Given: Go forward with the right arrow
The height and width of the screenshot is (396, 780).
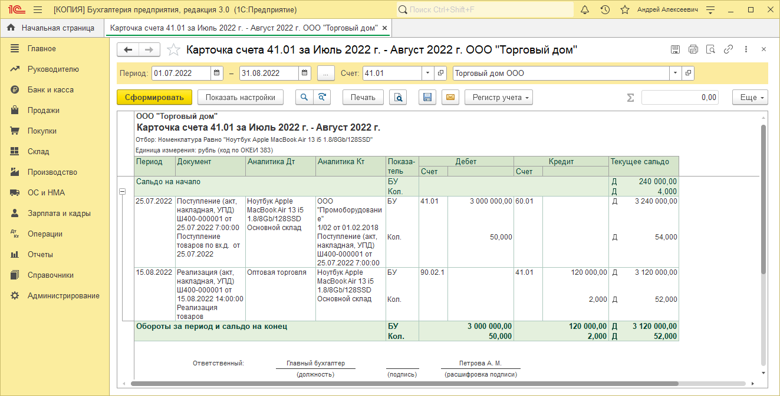Looking at the screenshot, I should click(x=149, y=50).
